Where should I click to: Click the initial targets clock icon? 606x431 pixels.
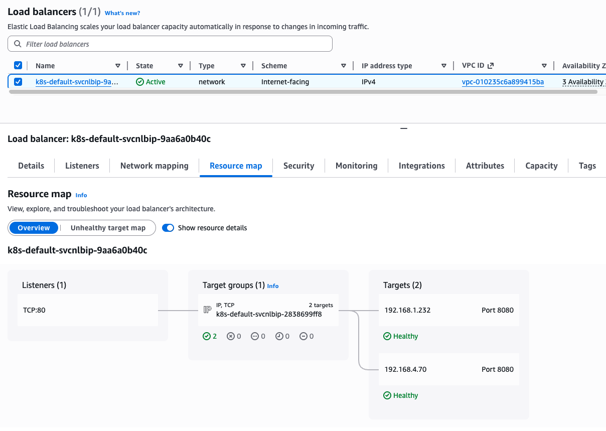[x=279, y=336]
